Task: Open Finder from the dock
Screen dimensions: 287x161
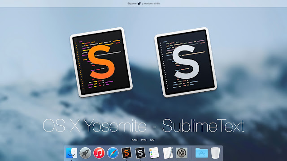Action: click(x=72, y=153)
